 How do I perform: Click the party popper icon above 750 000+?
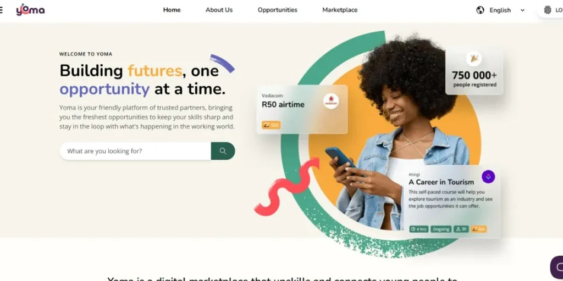click(x=474, y=59)
